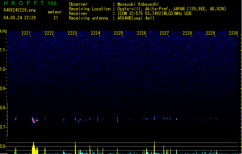This screenshot has height=154, width=242.
Task: Click the 2223 time axis marker
Action: coord(72,33)
